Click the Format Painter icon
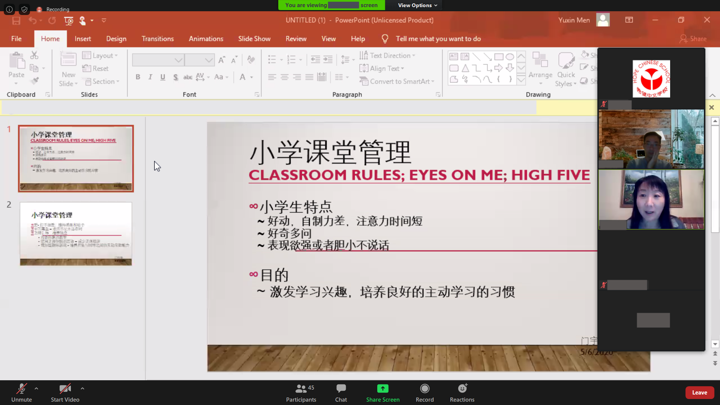Viewport: 720px width, 405px height. pyautogui.click(x=35, y=81)
